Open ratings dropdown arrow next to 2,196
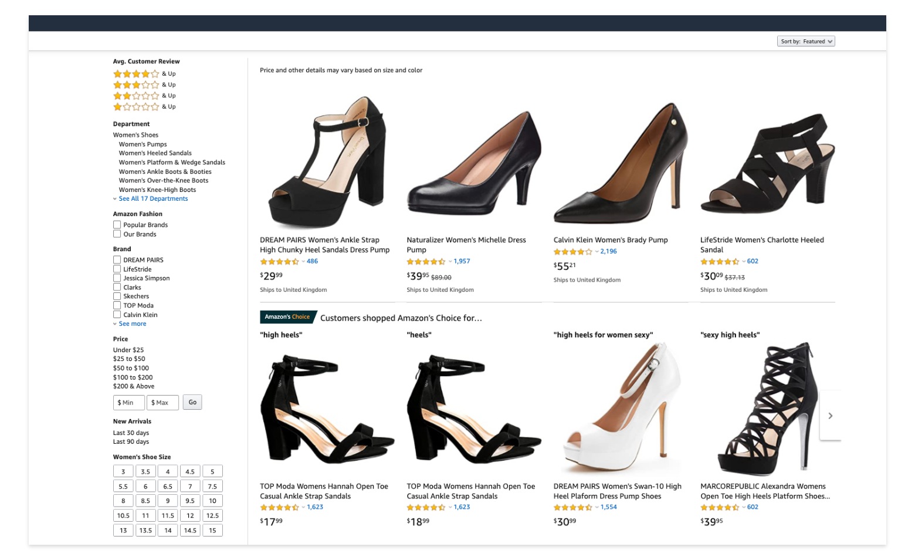This screenshot has height=560, width=915. (x=597, y=252)
